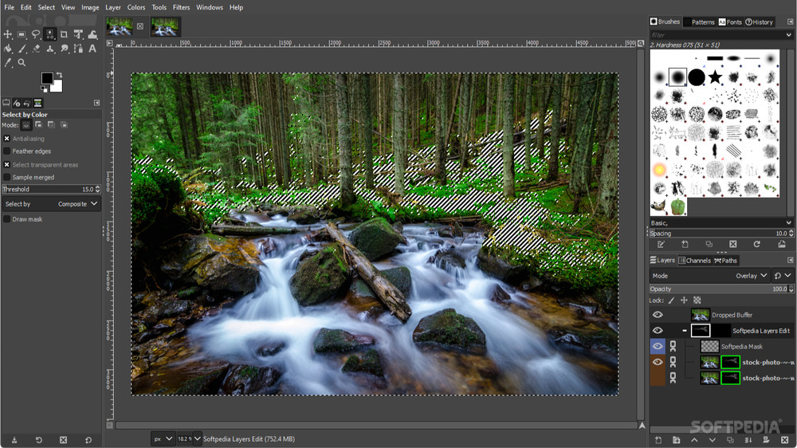Open the px unit dropdown in status bar
The width and height of the screenshot is (797, 448).
point(163,439)
